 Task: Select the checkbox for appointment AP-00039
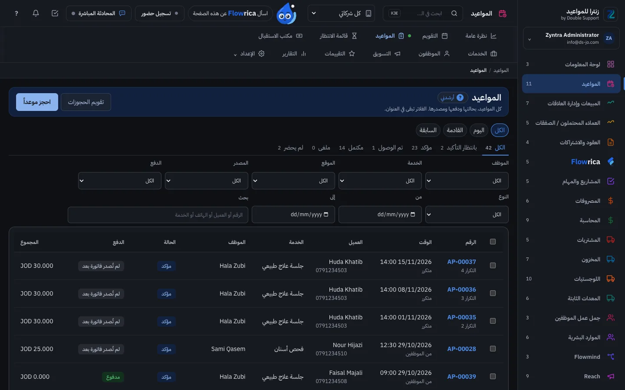(493, 377)
